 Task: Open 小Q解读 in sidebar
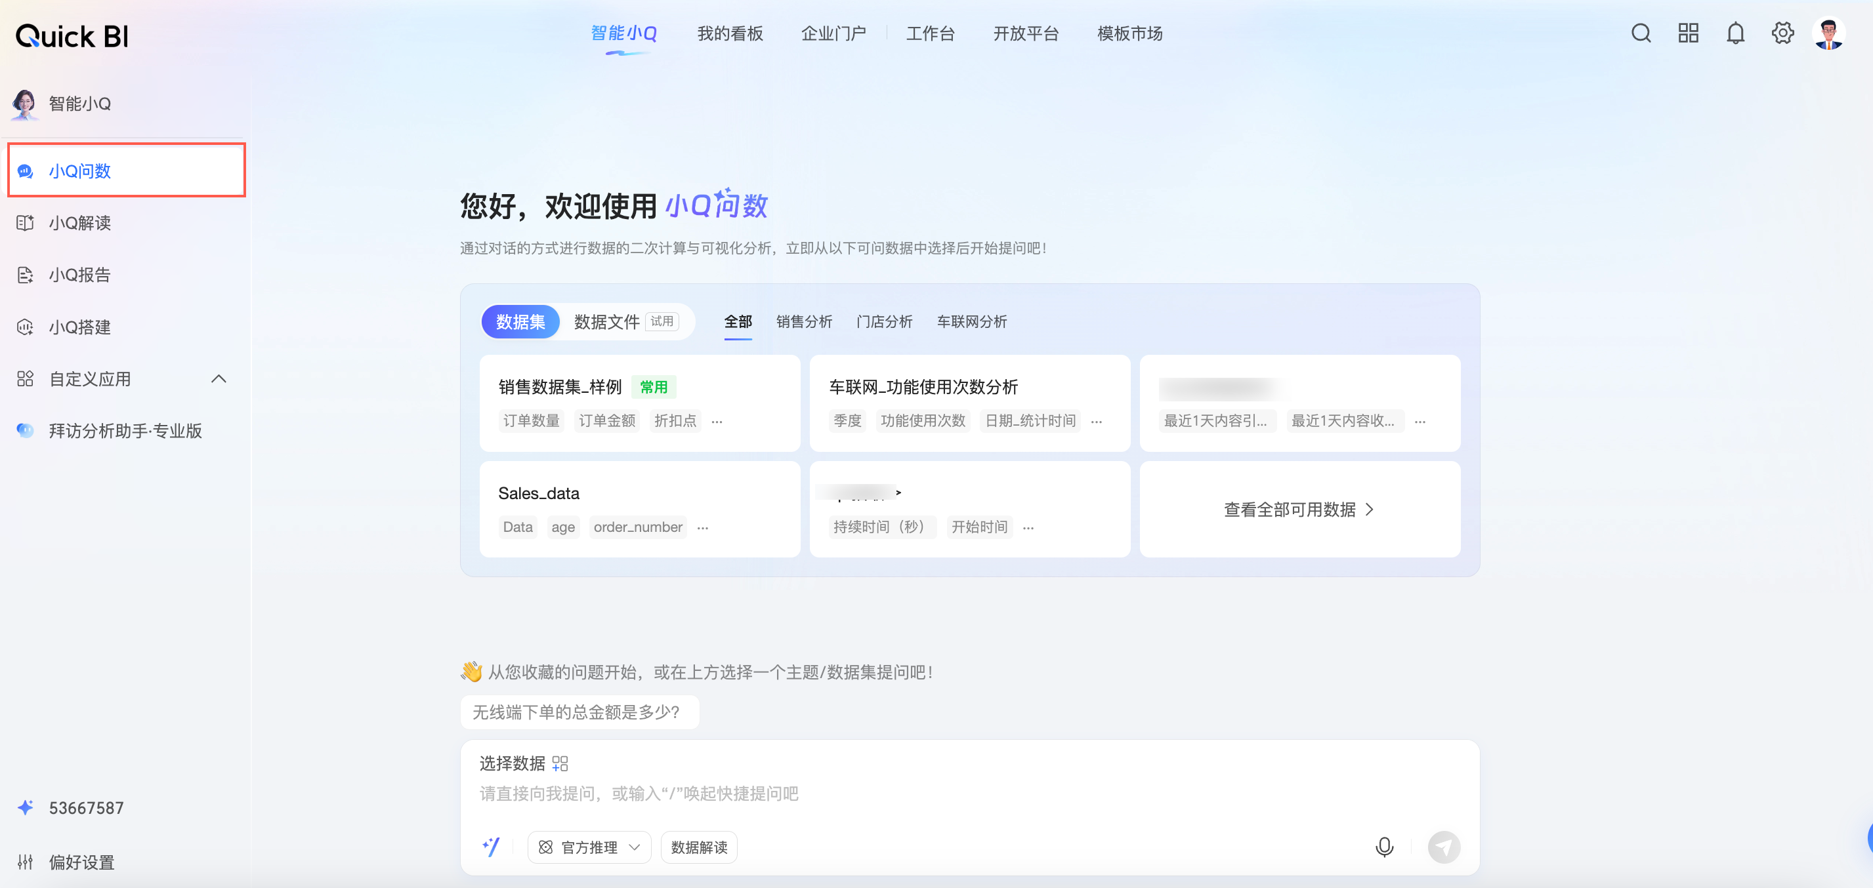(x=127, y=223)
